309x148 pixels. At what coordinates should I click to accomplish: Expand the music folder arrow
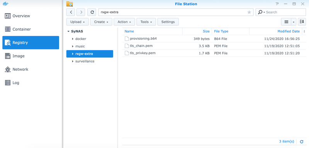pyautogui.click(x=73, y=46)
